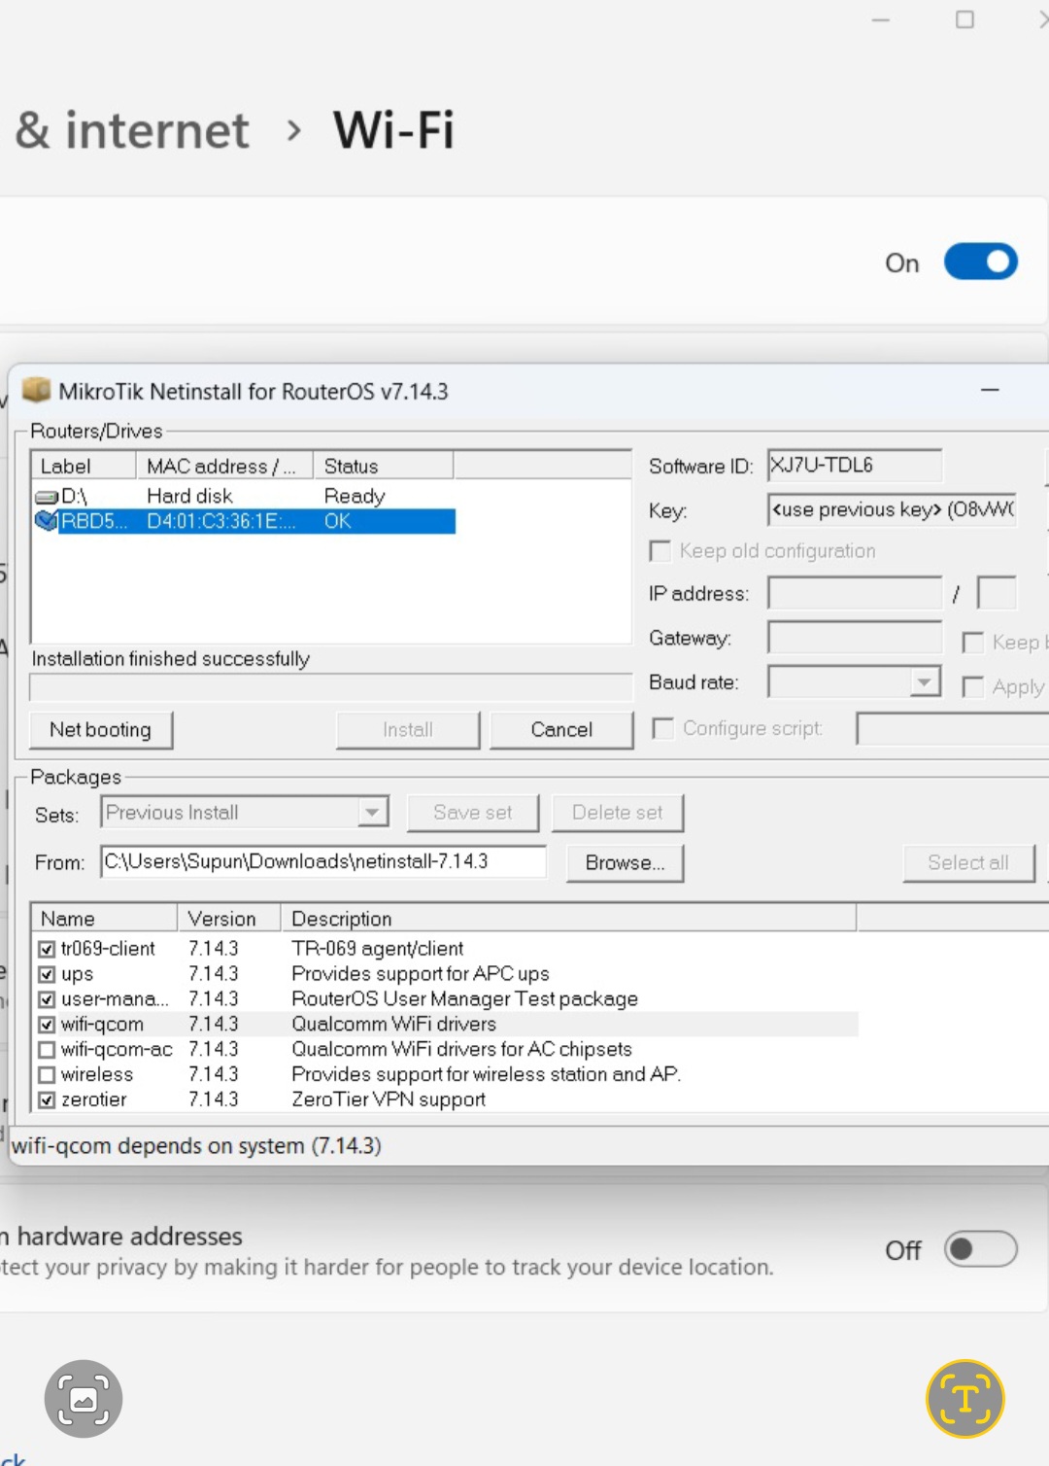The height and width of the screenshot is (1466, 1049).
Task: Select the hard disk icon next to D:\
Action: 48,495
